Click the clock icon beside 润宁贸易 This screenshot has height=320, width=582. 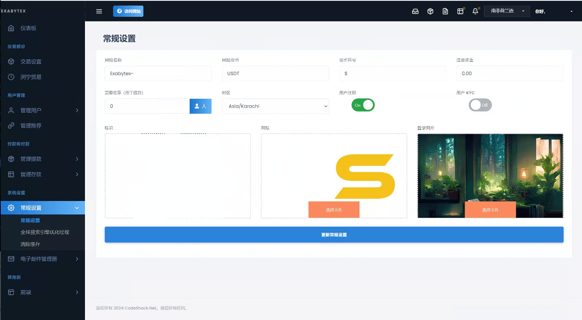click(11, 77)
